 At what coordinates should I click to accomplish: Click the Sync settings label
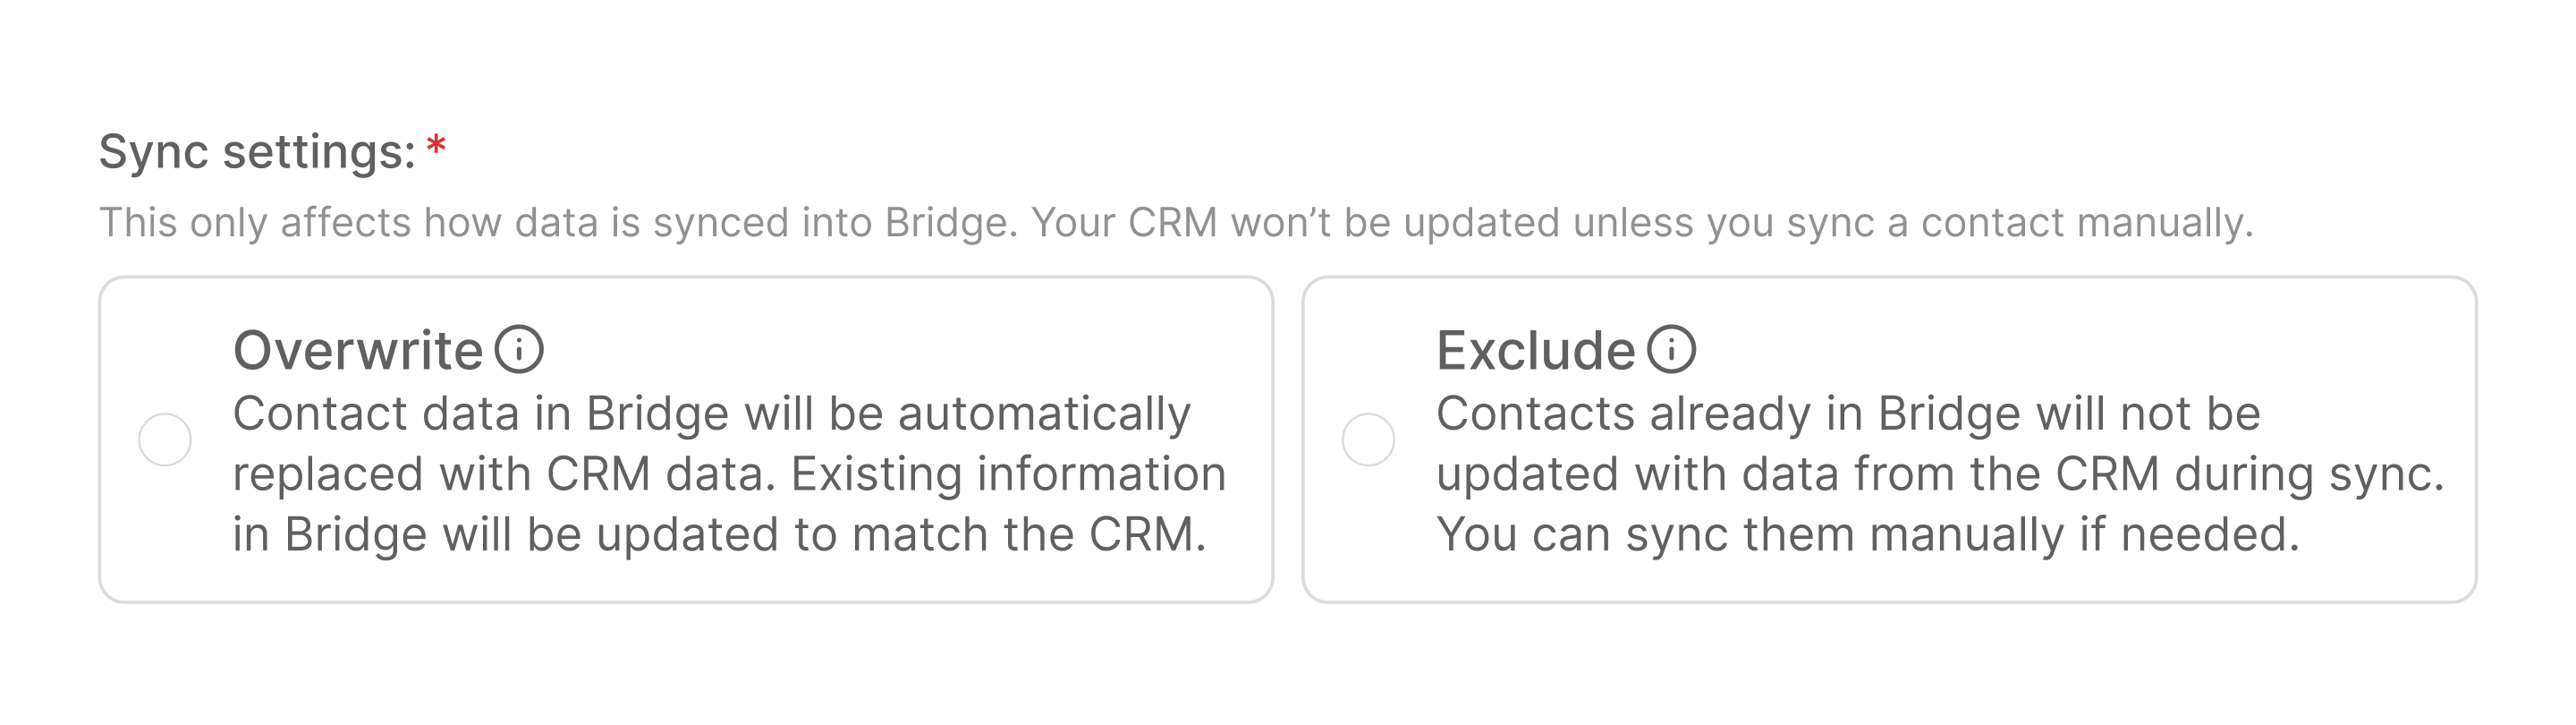(x=257, y=152)
